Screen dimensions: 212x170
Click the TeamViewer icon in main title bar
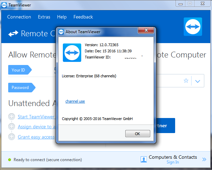4,5
